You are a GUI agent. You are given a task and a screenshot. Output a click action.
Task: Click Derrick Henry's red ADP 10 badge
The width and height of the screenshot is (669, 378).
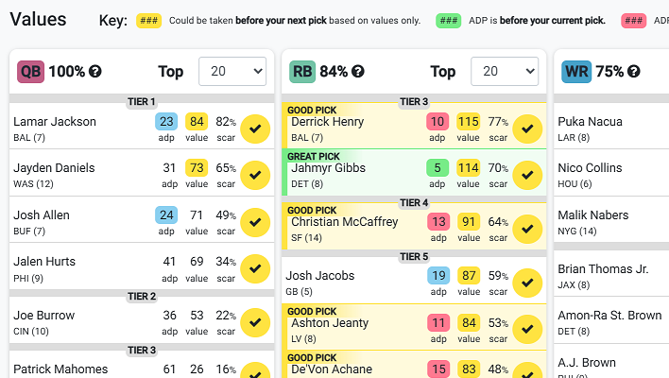437,121
